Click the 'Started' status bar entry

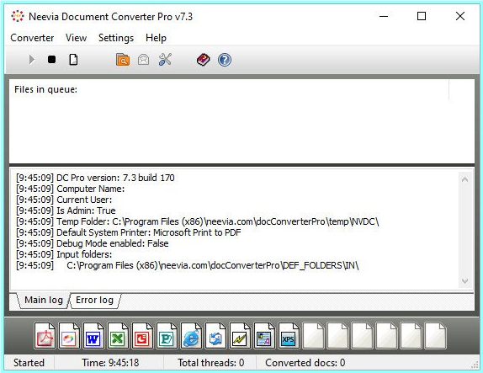pyautogui.click(x=29, y=363)
